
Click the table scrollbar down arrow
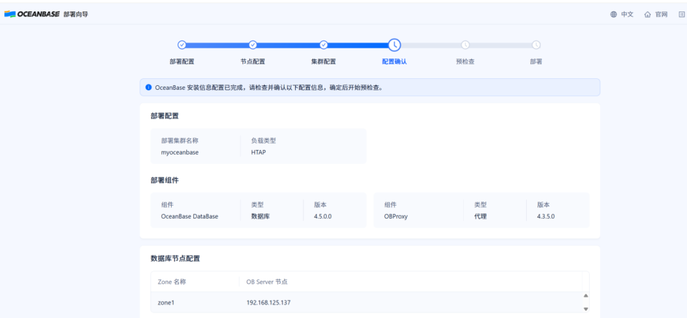click(x=586, y=309)
